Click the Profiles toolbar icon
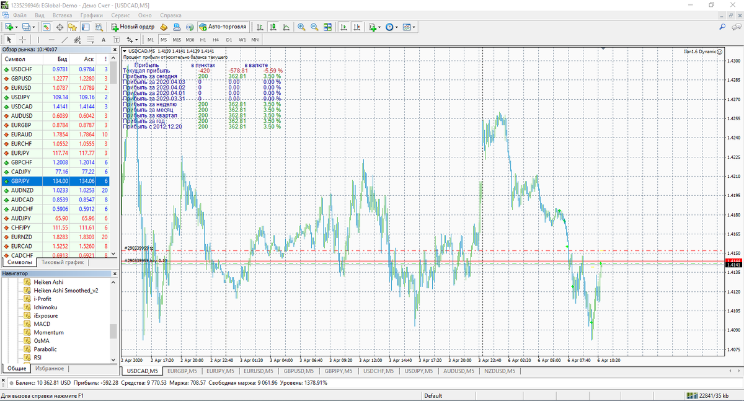 point(27,27)
